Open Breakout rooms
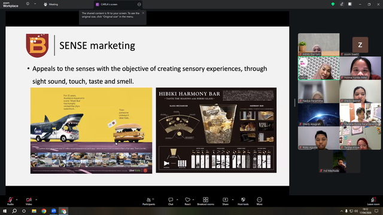The height and width of the screenshot is (215, 383). (206, 201)
